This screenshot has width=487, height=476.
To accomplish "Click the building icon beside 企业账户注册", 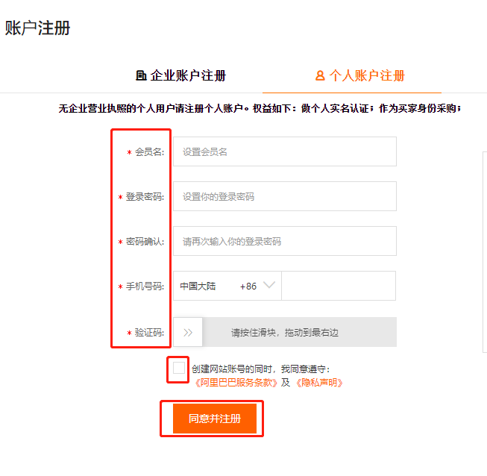I will (141, 75).
